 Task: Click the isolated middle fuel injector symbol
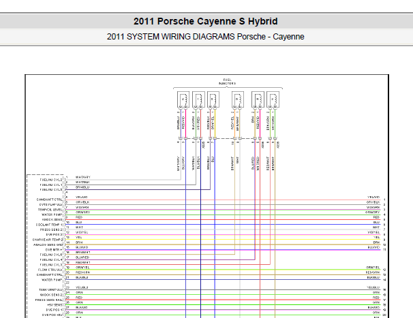(238, 99)
